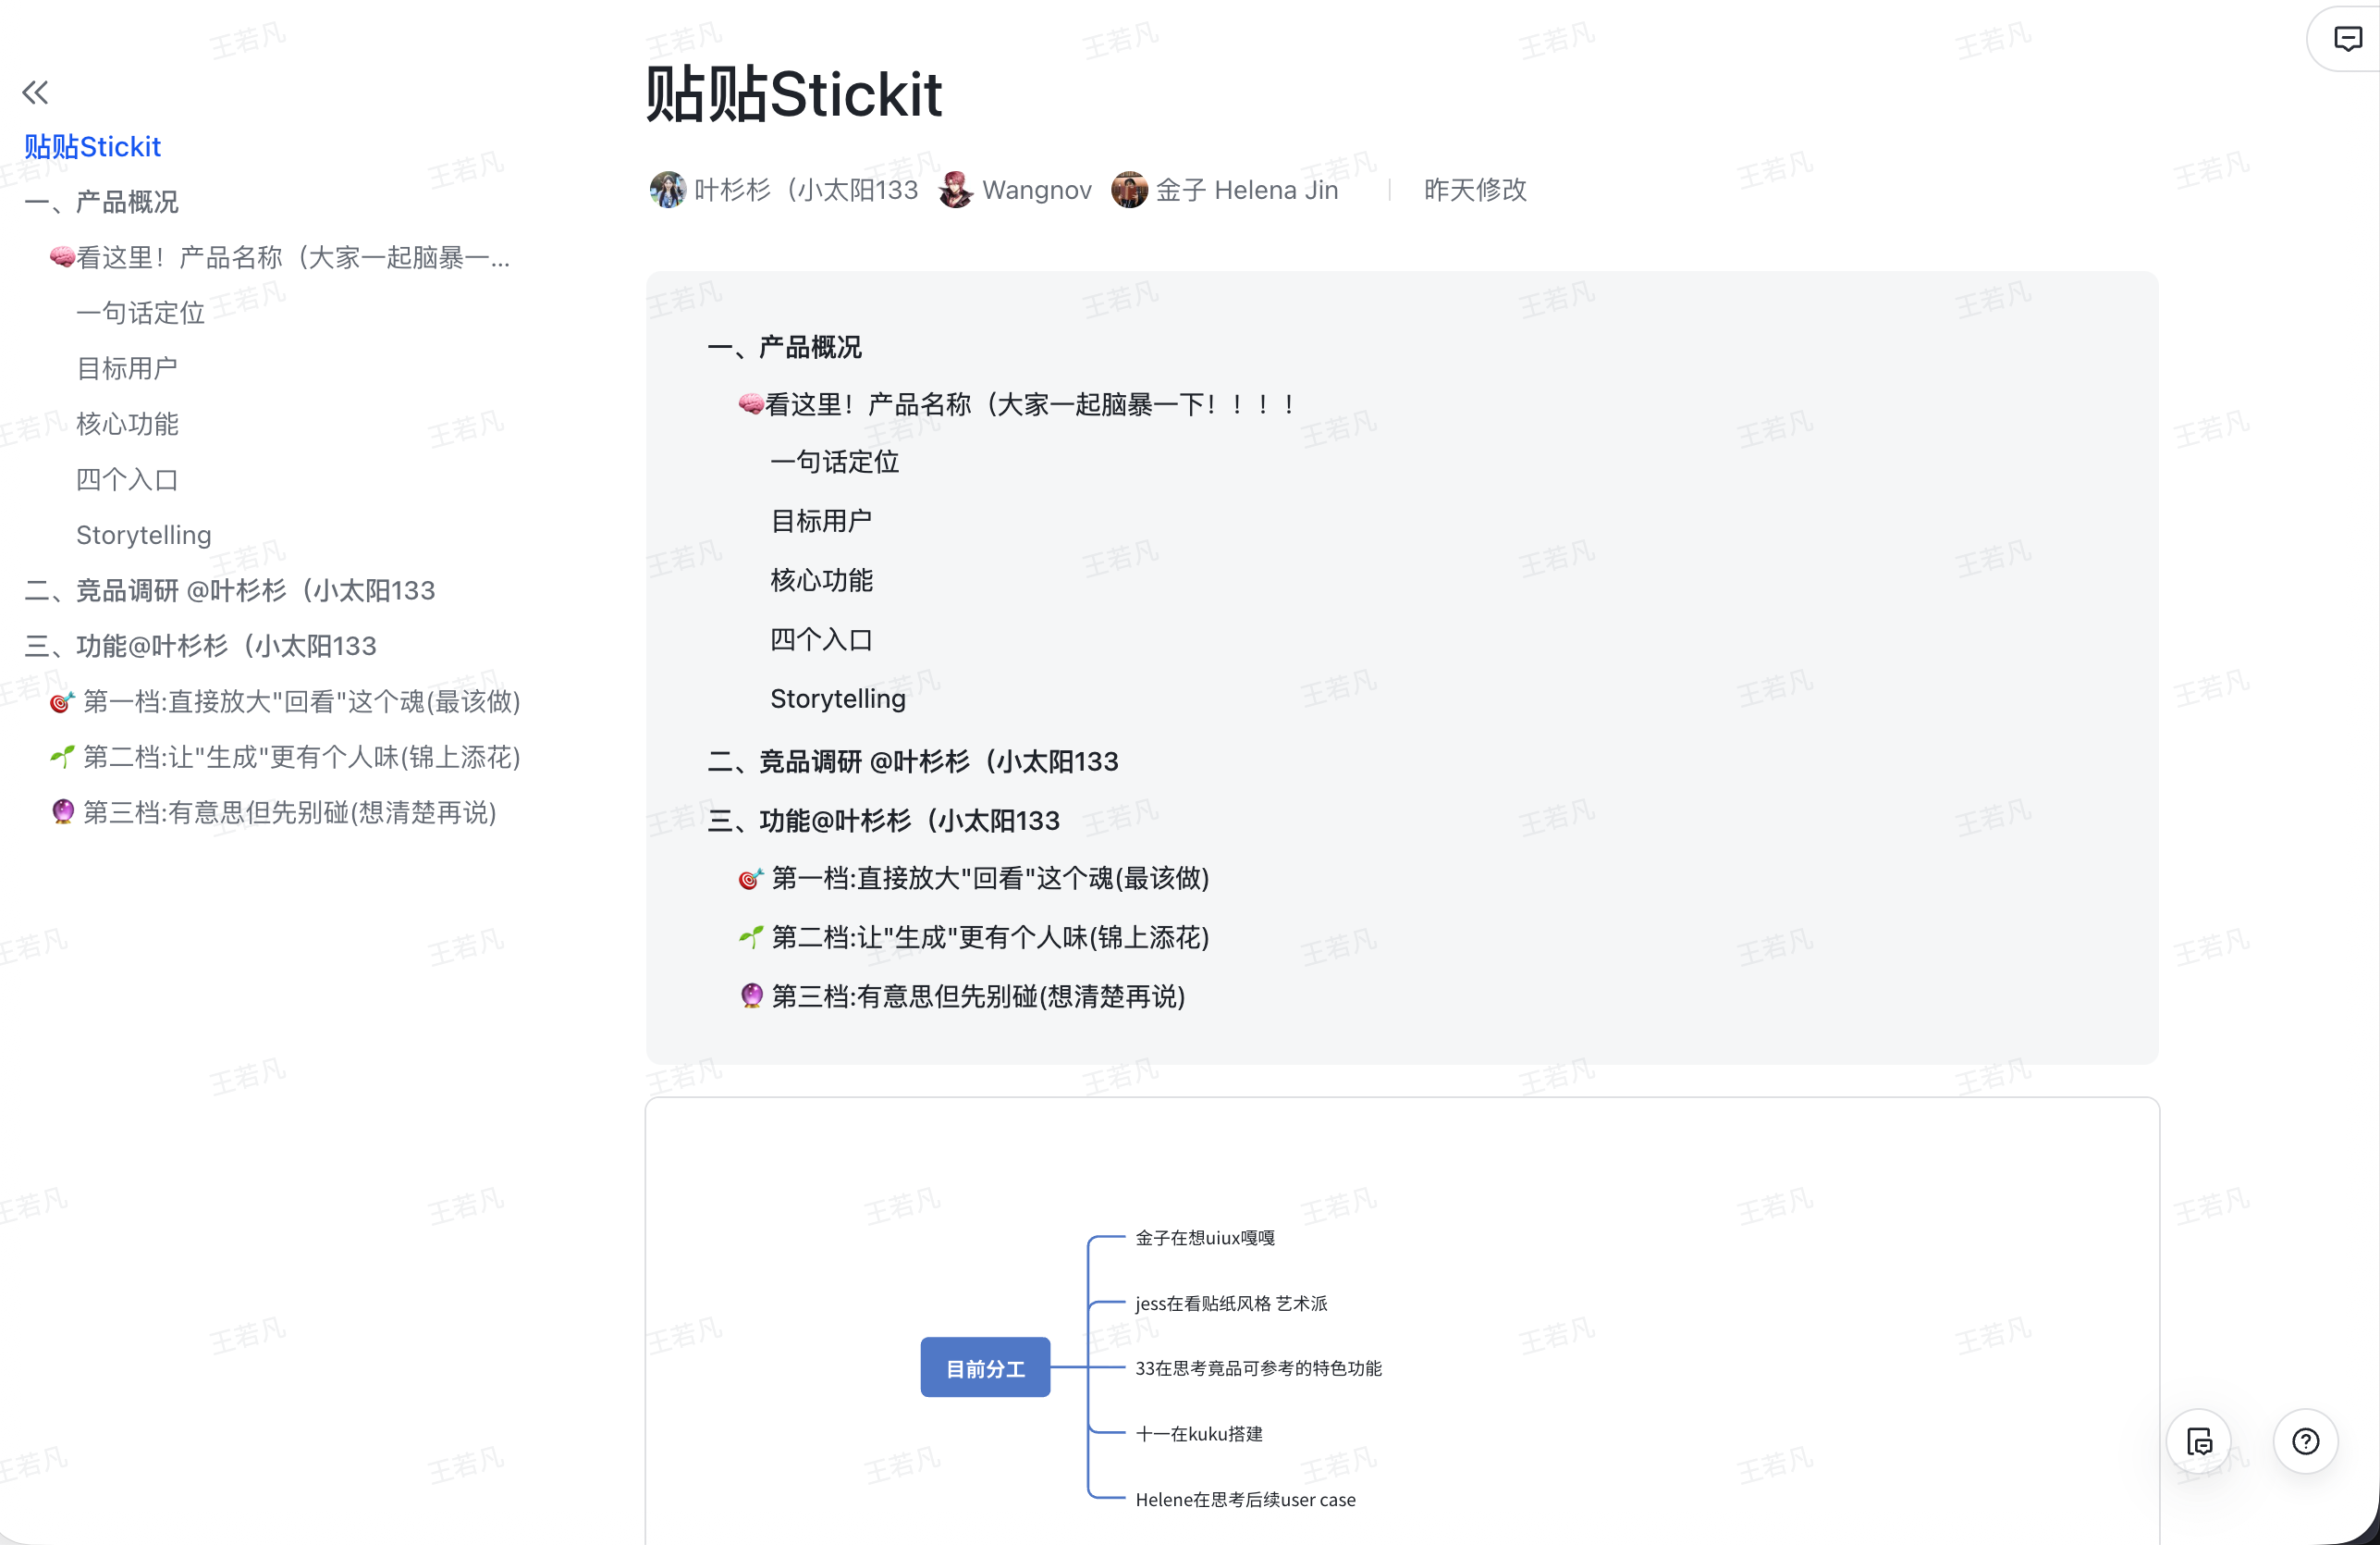Select mind map node 33在思考竞品可参考的特色功能
This screenshot has height=1545, width=2380.
click(1258, 1368)
